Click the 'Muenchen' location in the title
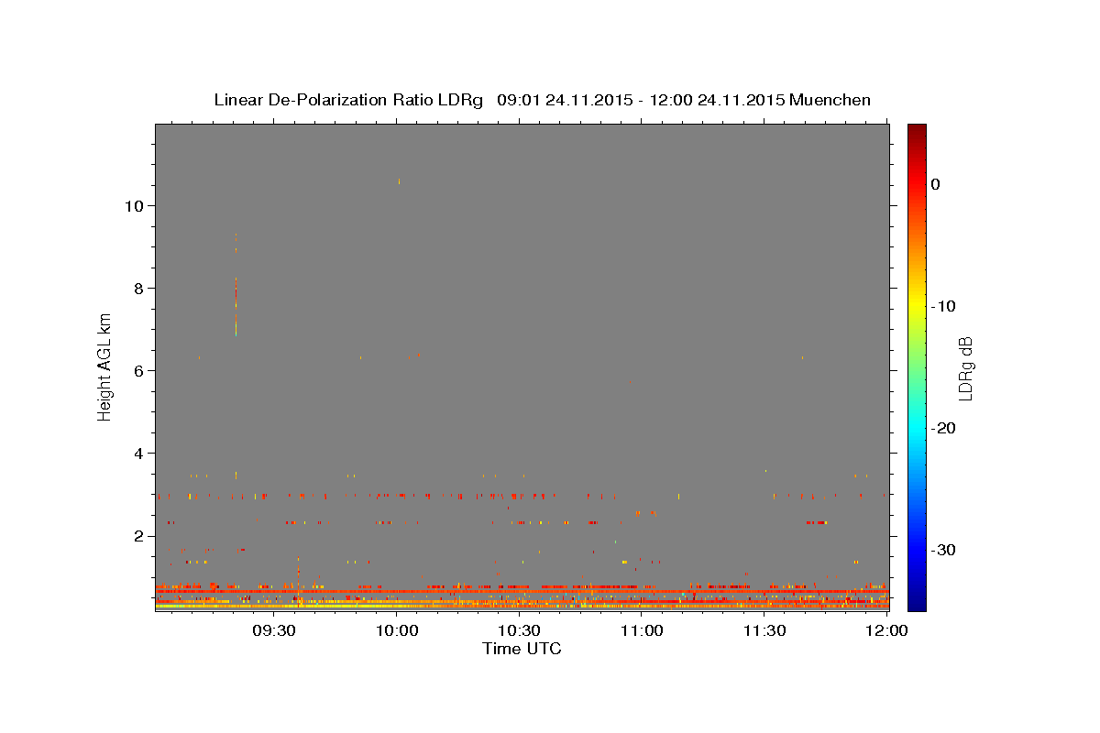This screenshot has height=733, width=1100. (x=830, y=100)
